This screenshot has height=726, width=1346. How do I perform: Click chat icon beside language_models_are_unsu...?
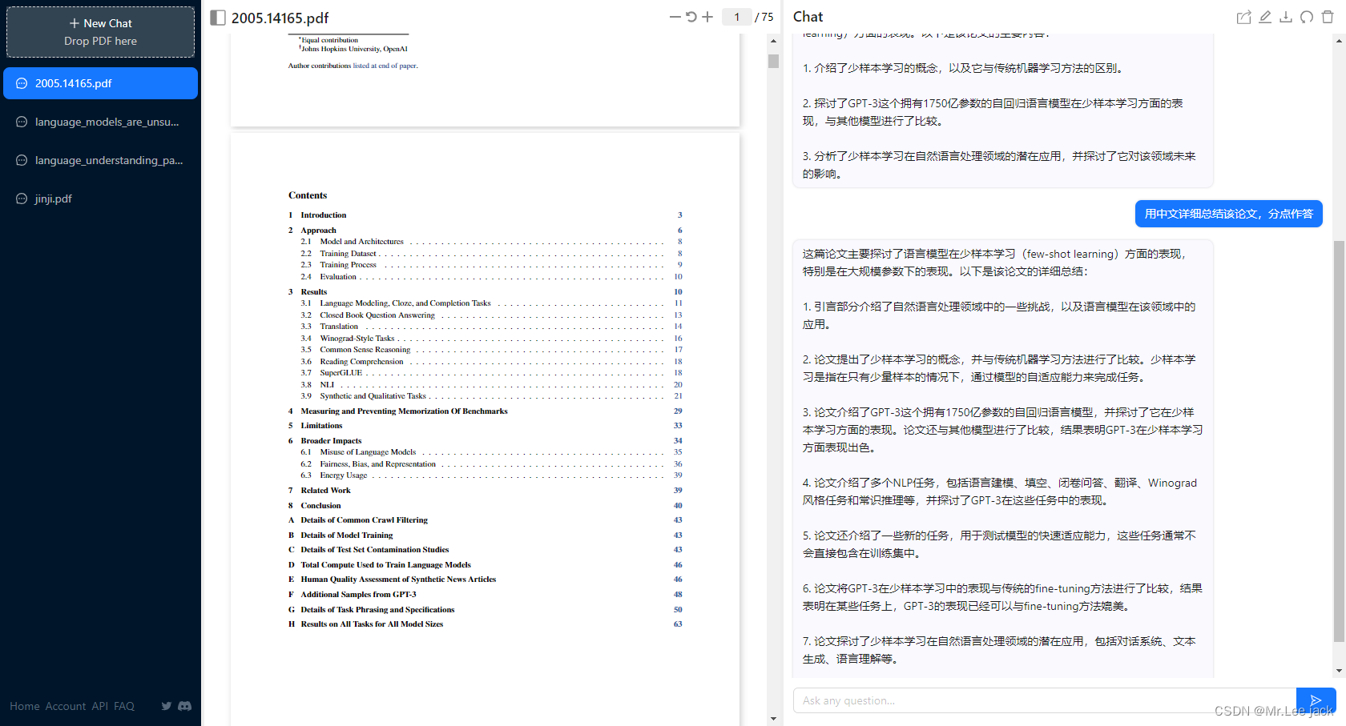(22, 122)
